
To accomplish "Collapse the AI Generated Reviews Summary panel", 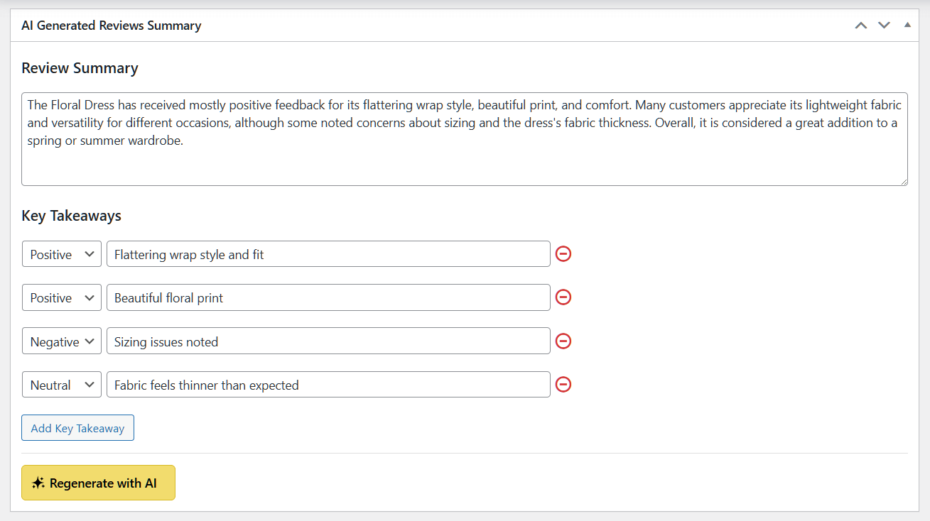I will coord(907,25).
